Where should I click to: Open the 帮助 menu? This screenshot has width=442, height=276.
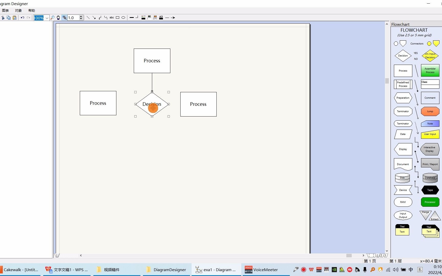click(32, 10)
